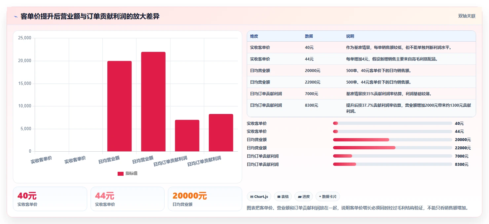Image resolution: width=489 pixels, height=224 pixels.
Task: Click the 20000元 progress bar
Action: coord(393,140)
